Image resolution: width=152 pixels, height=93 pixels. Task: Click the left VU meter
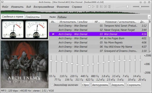pyautogui.click(x=13, y=29)
